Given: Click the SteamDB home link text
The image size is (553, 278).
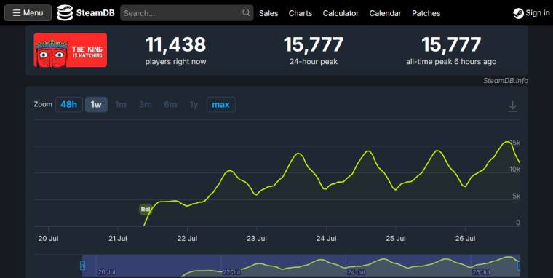Looking at the screenshot, I should (x=95, y=13).
